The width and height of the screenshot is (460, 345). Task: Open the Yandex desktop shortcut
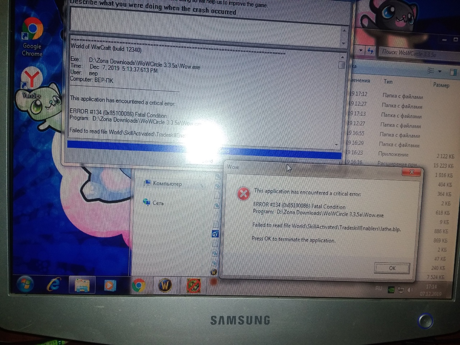32,79
